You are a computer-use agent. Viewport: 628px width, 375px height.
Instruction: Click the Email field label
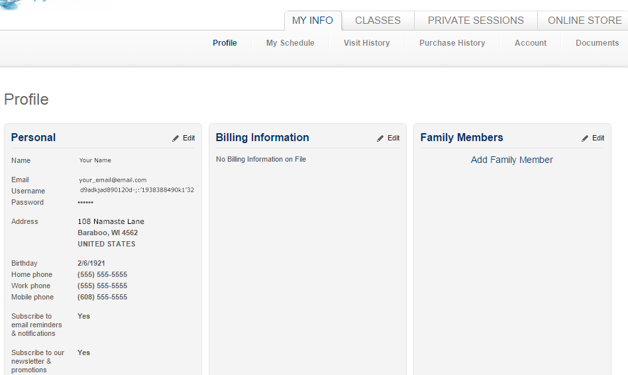pos(20,180)
